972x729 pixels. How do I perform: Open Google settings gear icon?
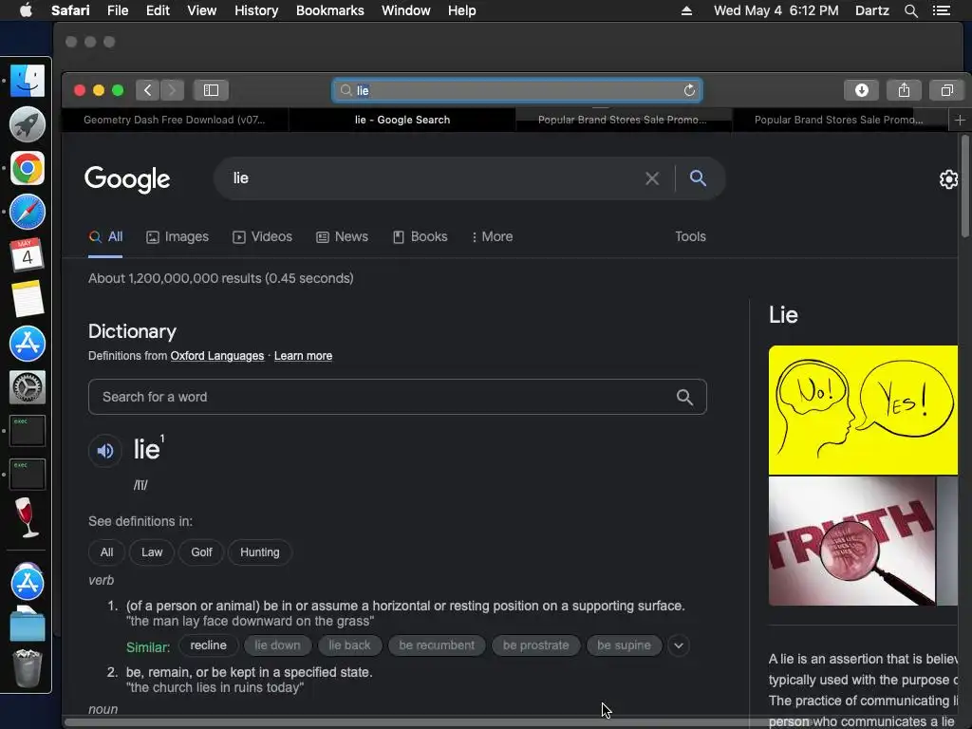948,179
